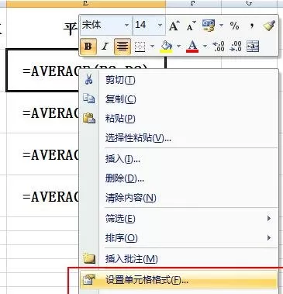Screen dimensions: 283x294
Task: Apply percent style format
Action: (234, 26)
